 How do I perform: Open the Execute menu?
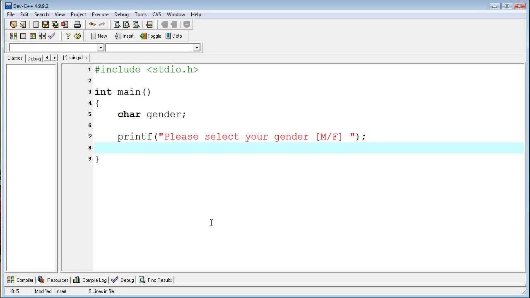click(x=100, y=14)
